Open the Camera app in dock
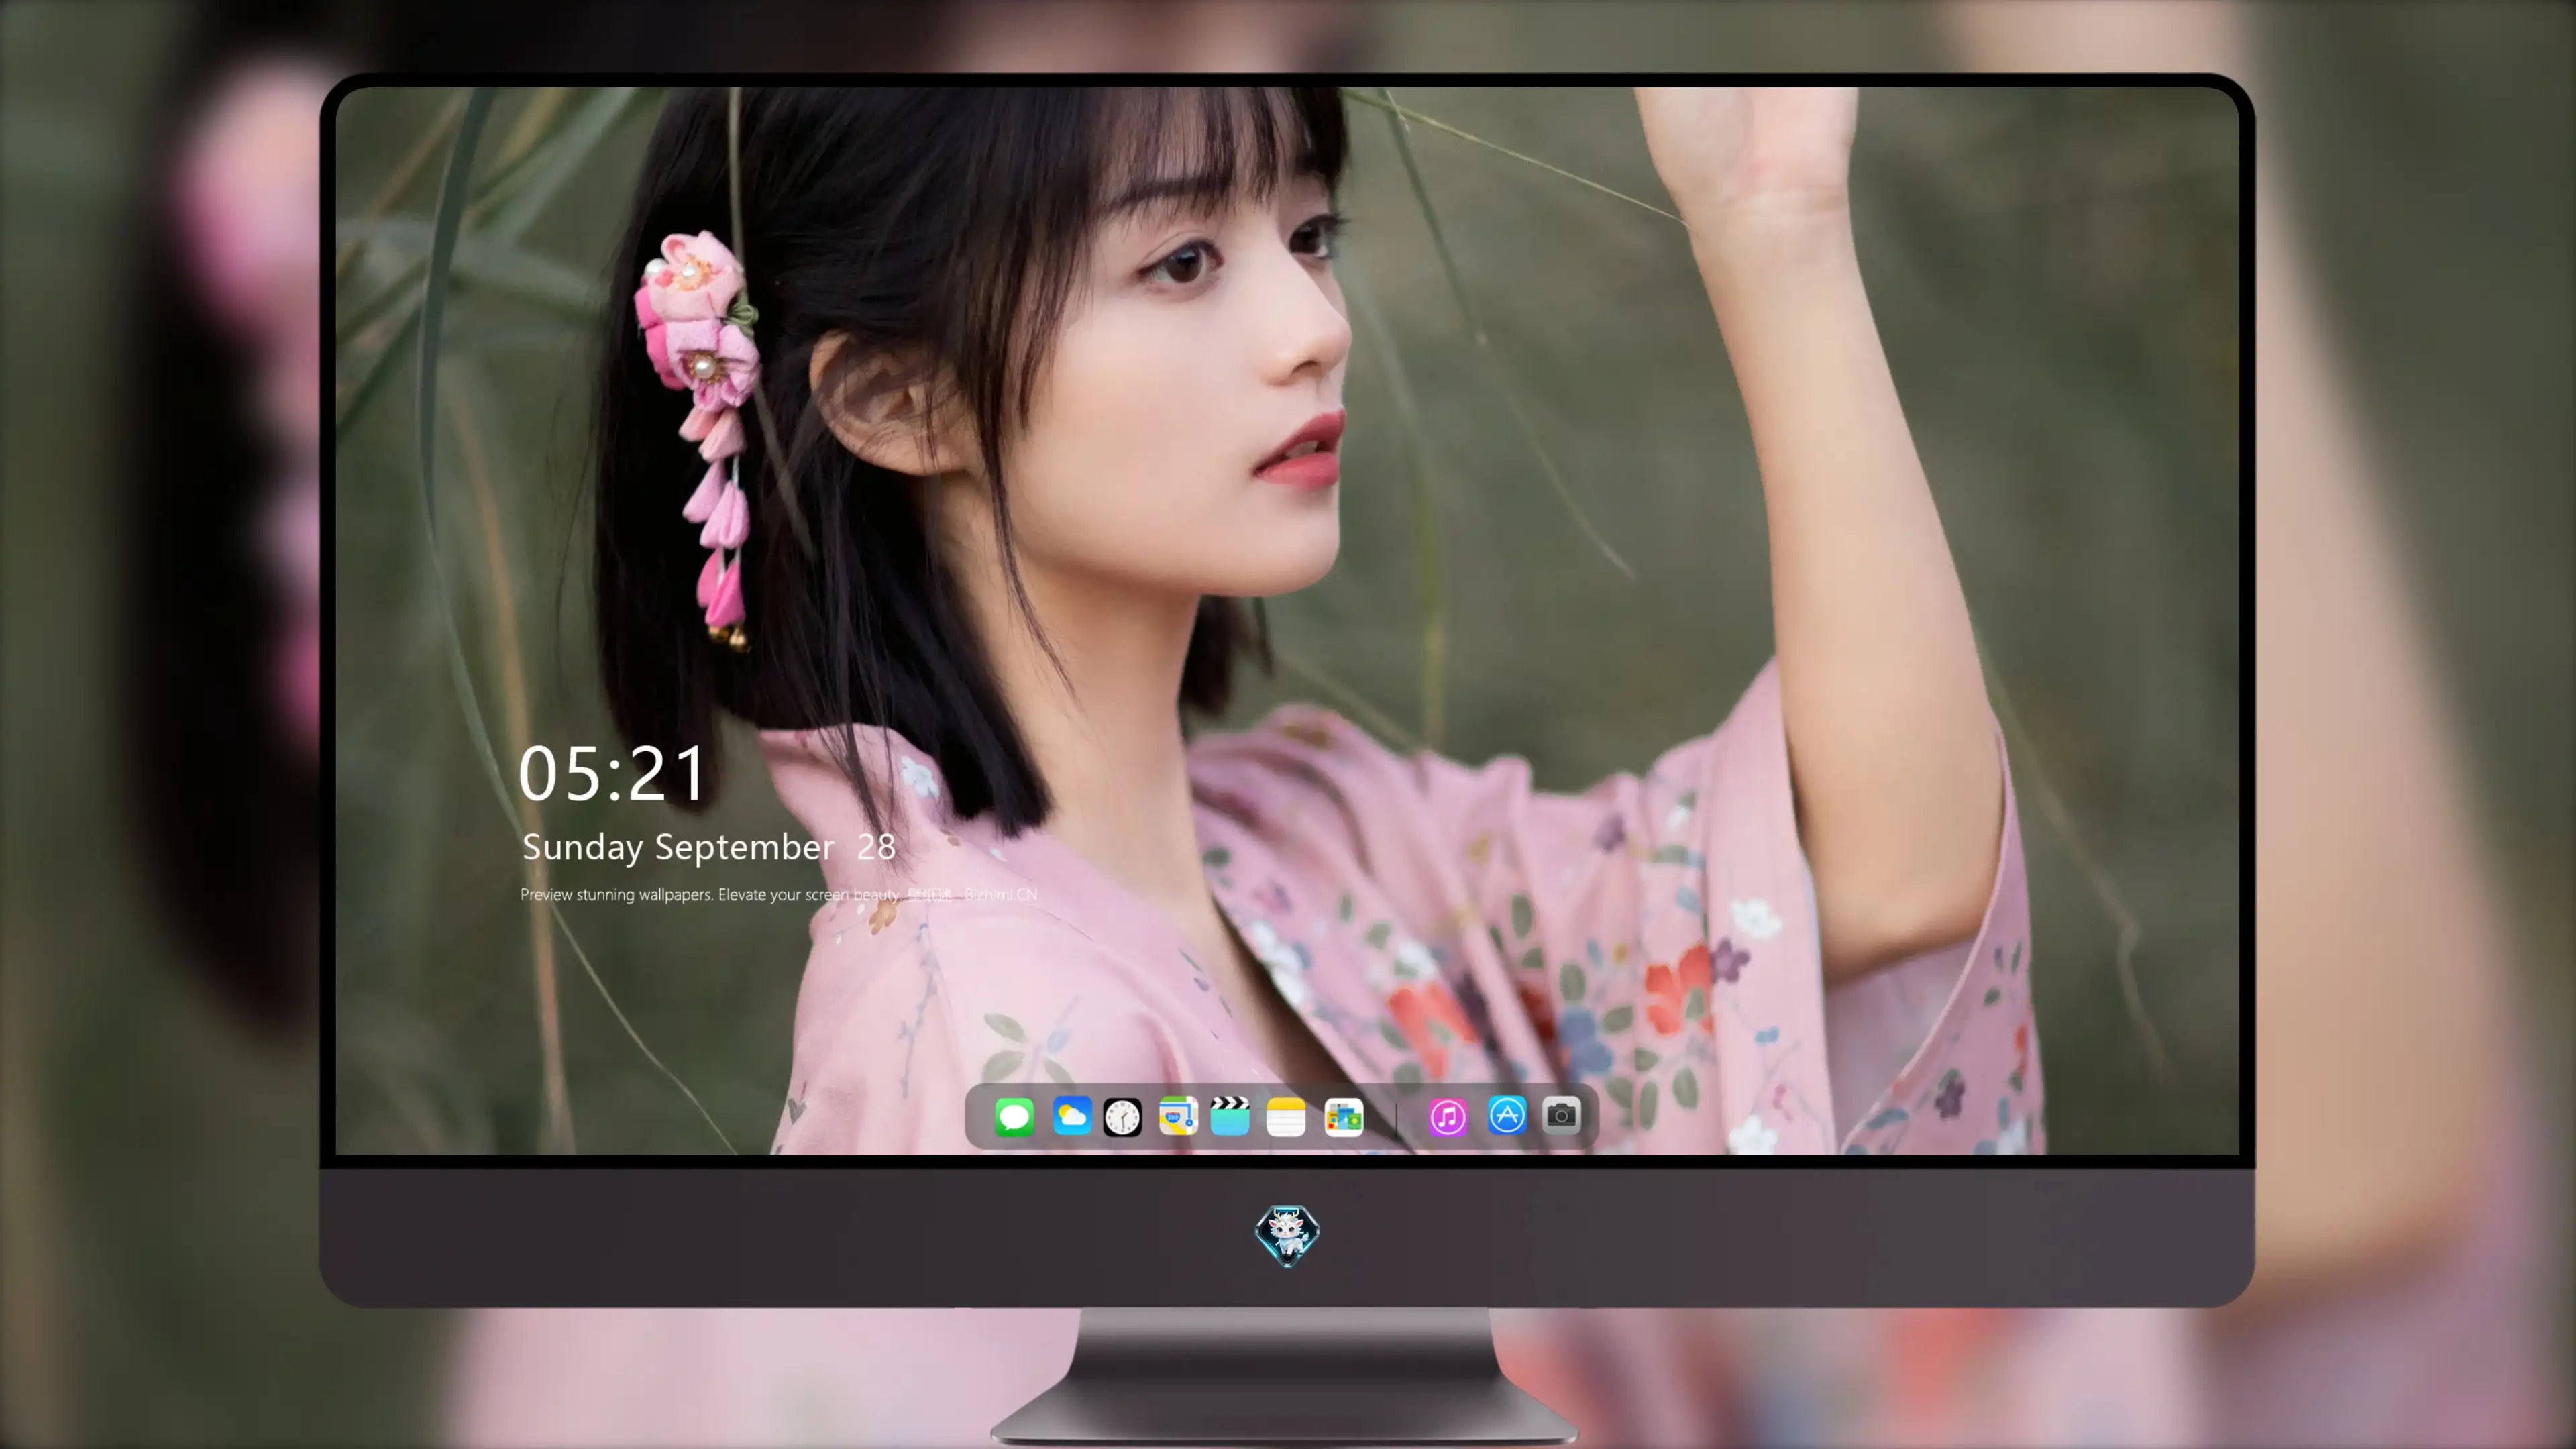Screen dimensions: 2576x1449 click(1561, 1115)
